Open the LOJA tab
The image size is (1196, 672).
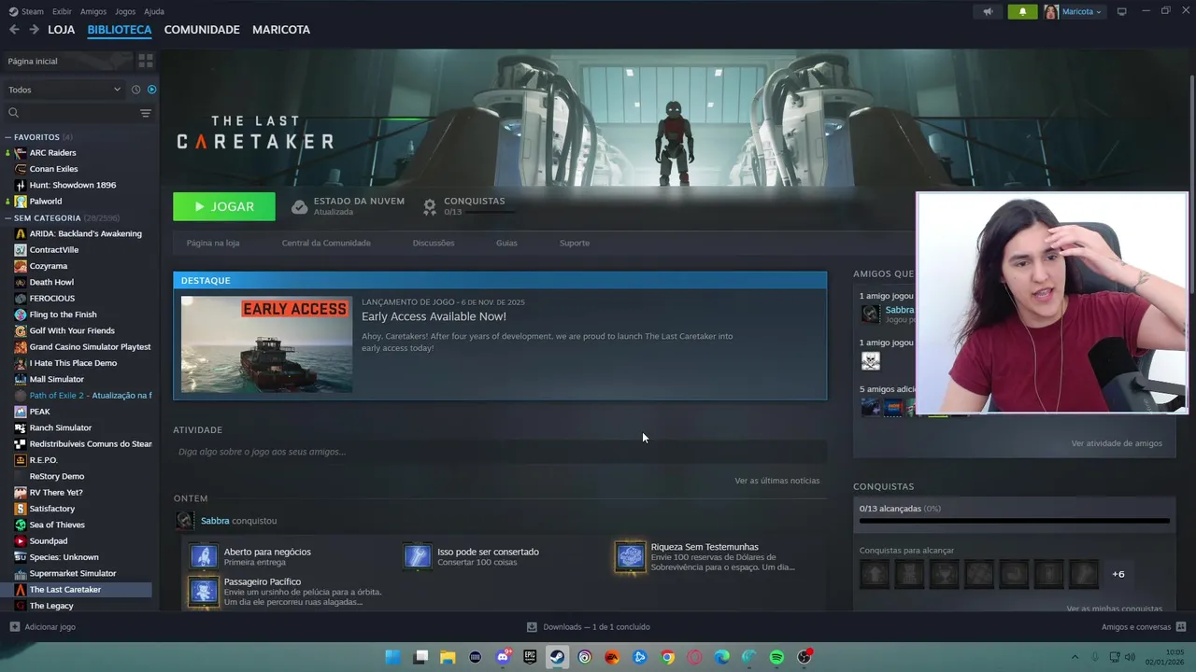tap(61, 30)
